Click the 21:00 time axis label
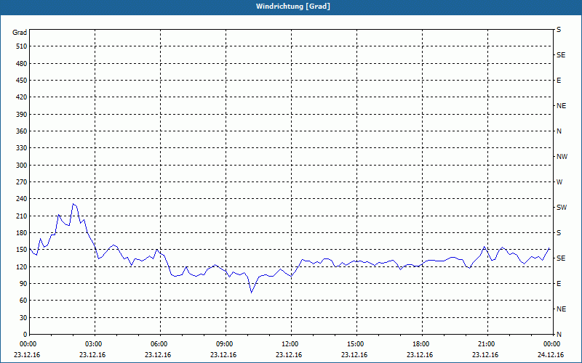 [486, 344]
